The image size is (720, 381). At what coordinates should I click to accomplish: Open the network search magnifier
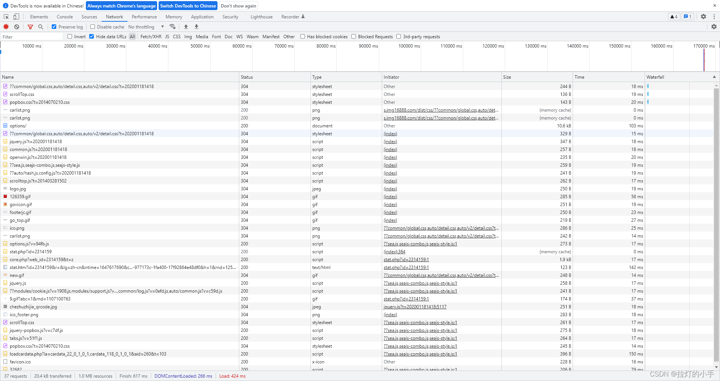pyautogui.click(x=41, y=27)
